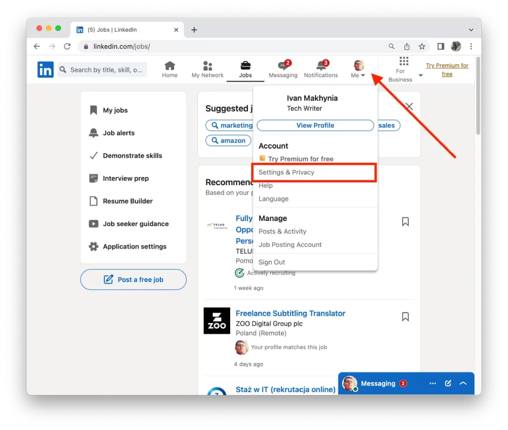Open Staż w IT job link
Image resolution: width=508 pixels, height=430 pixels.
[285, 389]
